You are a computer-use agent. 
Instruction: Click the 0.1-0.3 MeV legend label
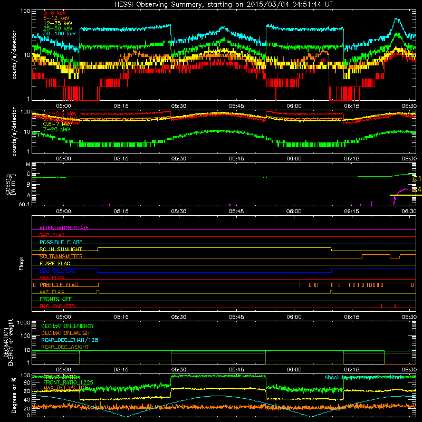coord(60,113)
